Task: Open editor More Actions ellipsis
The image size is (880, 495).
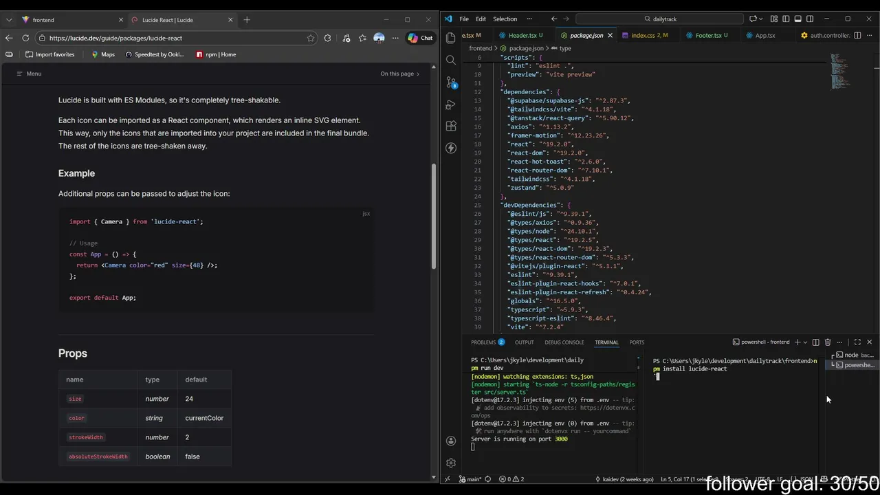Action: pyautogui.click(x=869, y=35)
